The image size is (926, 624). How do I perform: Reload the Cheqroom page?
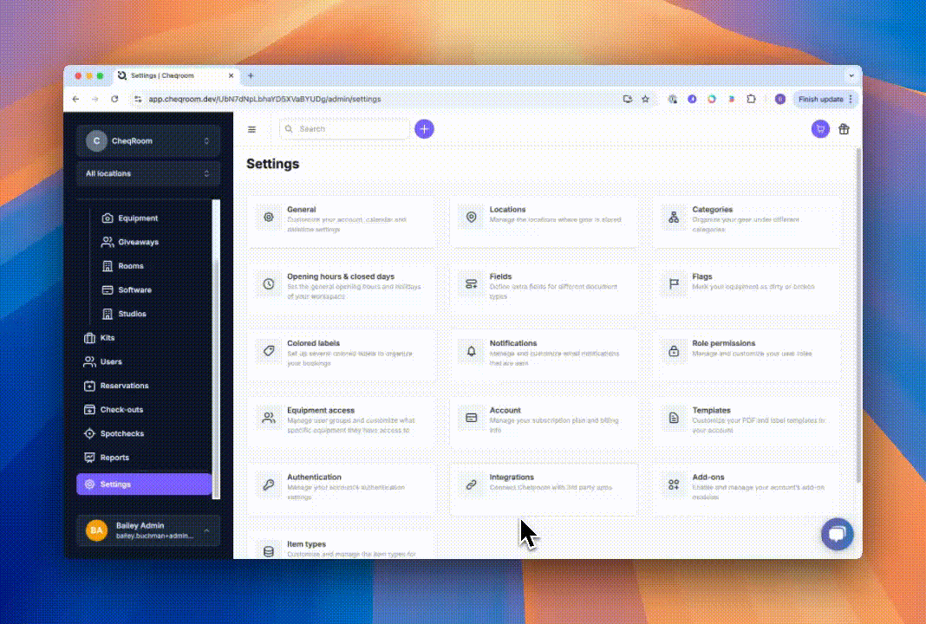coord(114,99)
